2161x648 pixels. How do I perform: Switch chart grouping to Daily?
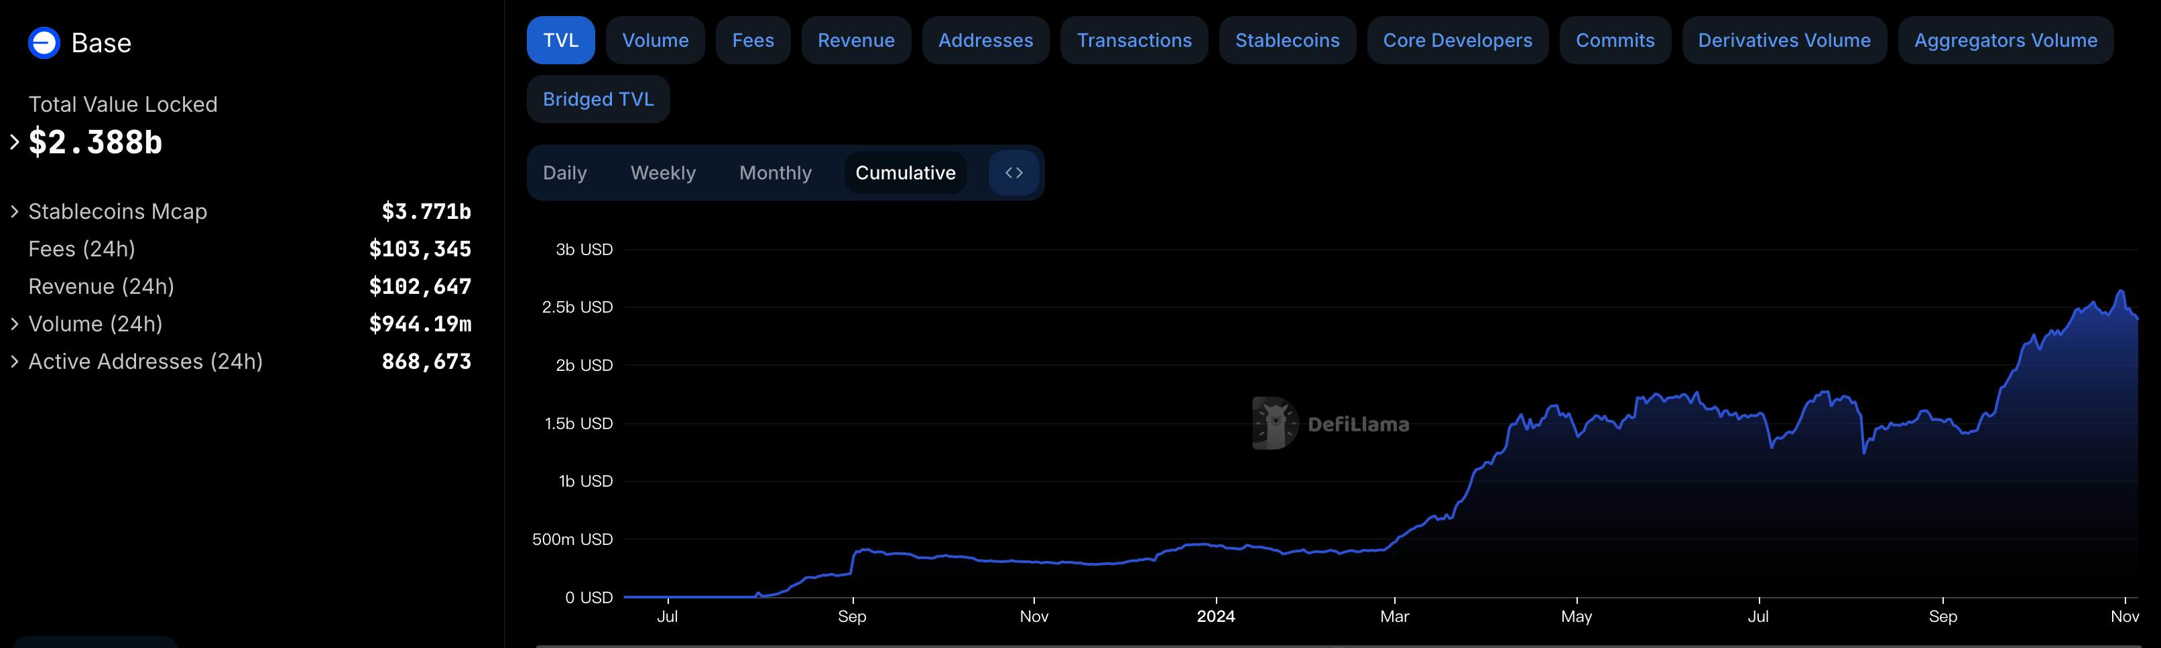[x=564, y=173]
